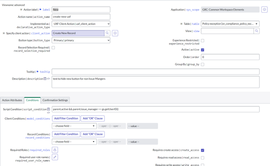Click the required_roles field name link
The height and width of the screenshot is (166, 270).
40,150
